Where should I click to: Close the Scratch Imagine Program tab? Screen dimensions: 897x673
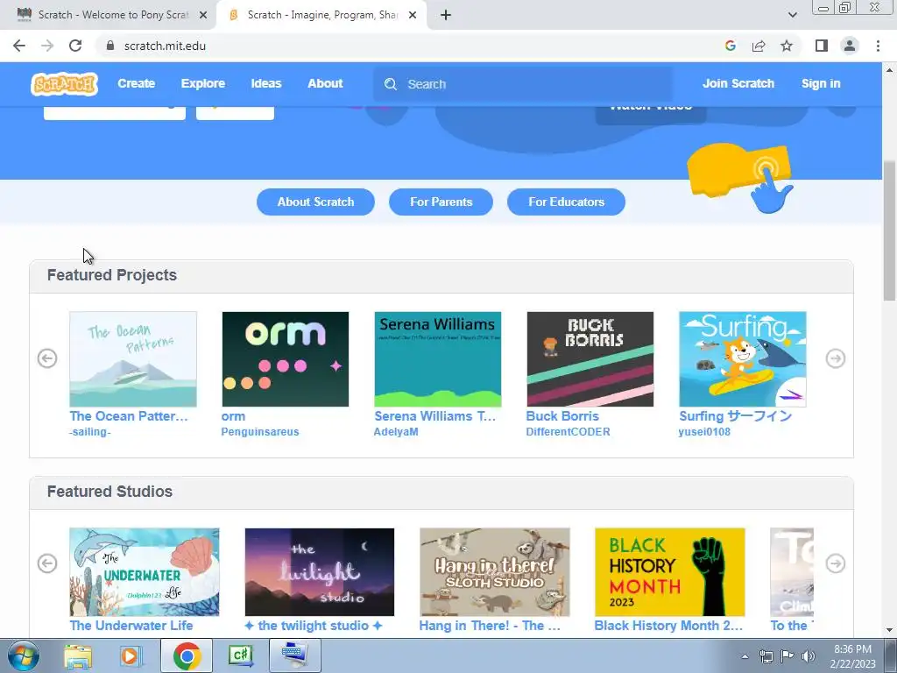pos(413,16)
